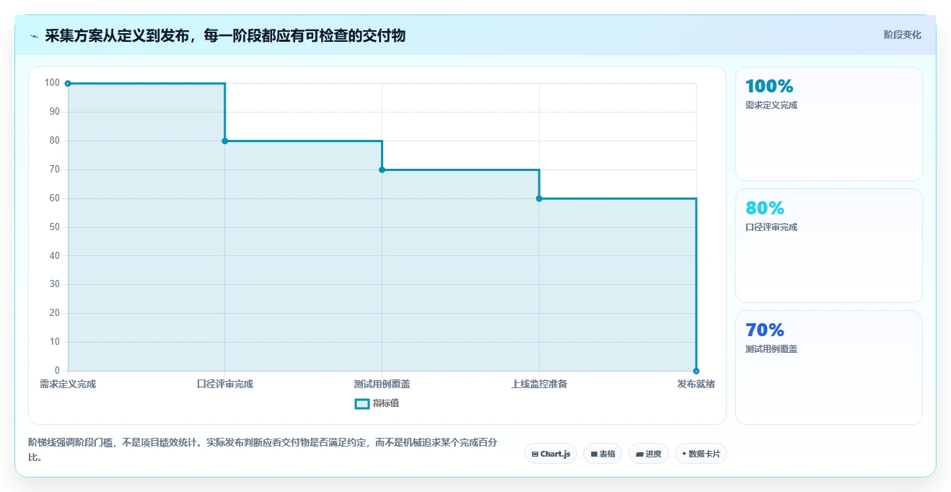This screenshot has height=492, width=951.
Task: Click 口径评审完成 caption in the 80% card
Action: pos(771,227)
